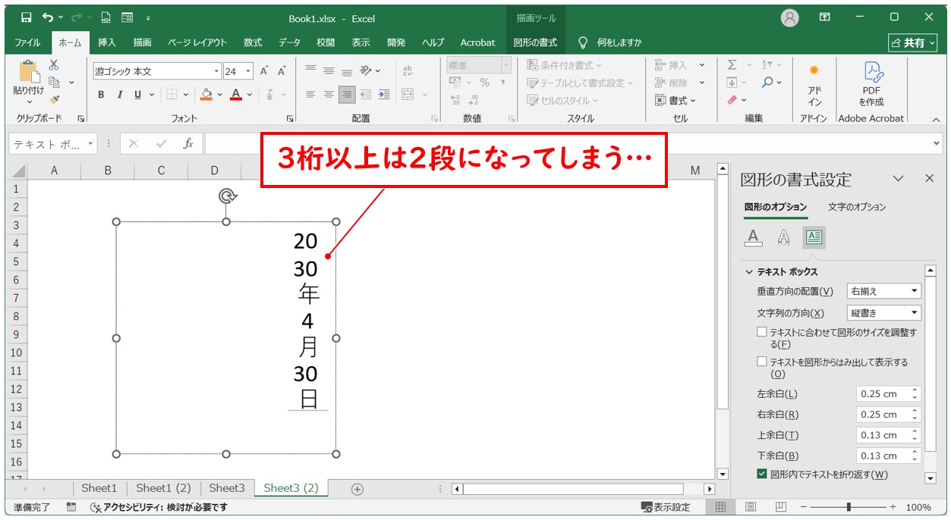Cut the selection with the scissors icon
Image resolution: width=951 pixels, height=520 pixels.
[x=54, y=65]
